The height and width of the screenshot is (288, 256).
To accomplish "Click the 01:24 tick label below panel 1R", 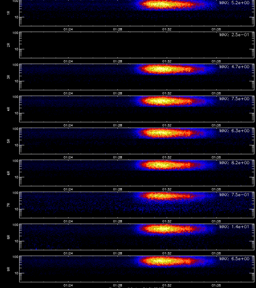I will point(68,29).
